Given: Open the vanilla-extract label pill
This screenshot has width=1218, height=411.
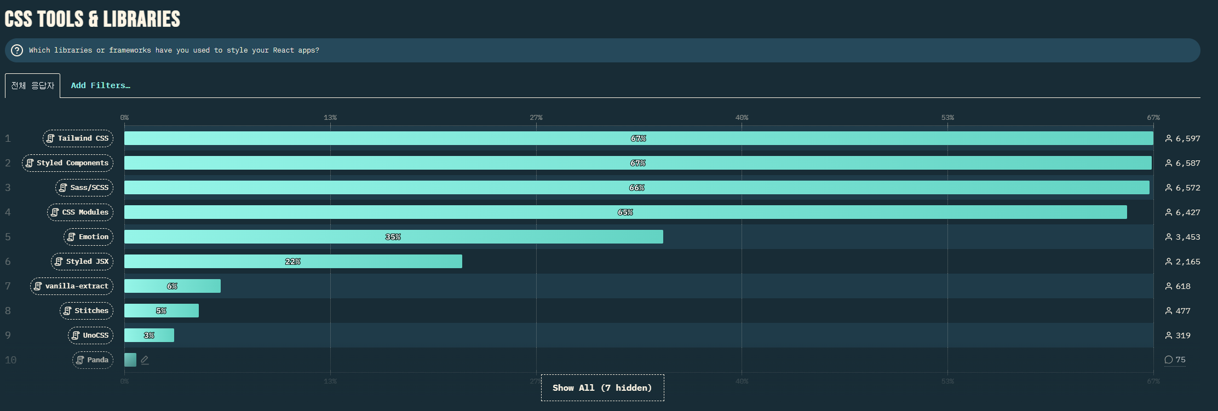Looking at the screenshot, I should 72,286.
